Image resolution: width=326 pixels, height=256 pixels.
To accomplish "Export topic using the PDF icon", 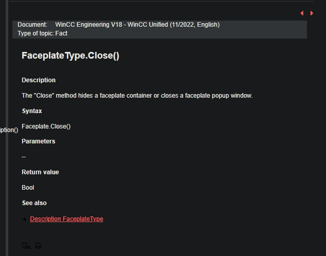I will click(38, 246).
